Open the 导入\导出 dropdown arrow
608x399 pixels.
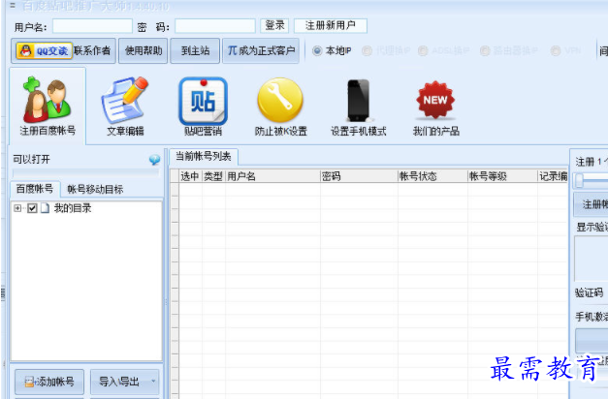pos(153,382)
